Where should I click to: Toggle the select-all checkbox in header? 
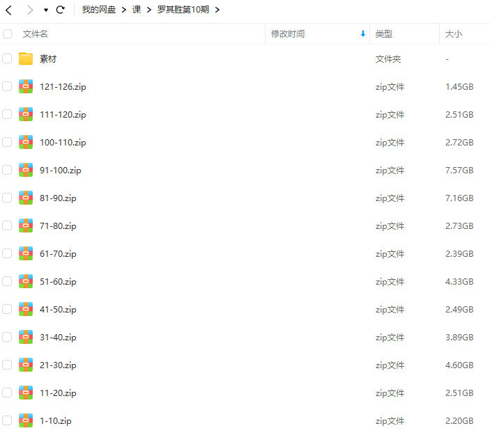click(x=8, y=33)
